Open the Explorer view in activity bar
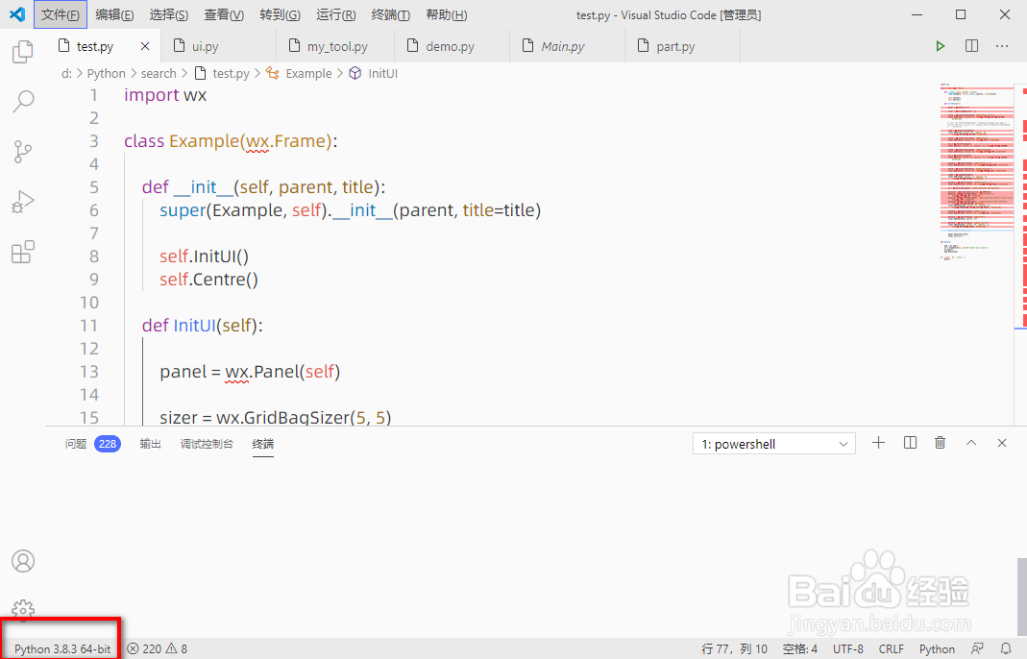Screen dimensions: 1027x659 click(x=23, y=52)
